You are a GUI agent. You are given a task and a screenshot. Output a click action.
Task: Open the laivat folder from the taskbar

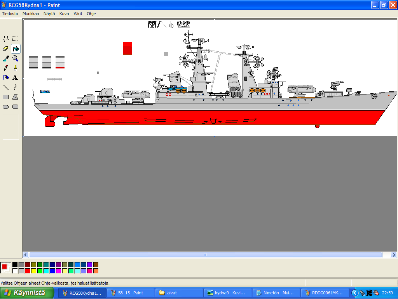[179, 293]
